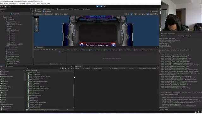Collapse the AngelStarScore hierarchy item
The image size is (202, 114).
(x=6, y=30)
